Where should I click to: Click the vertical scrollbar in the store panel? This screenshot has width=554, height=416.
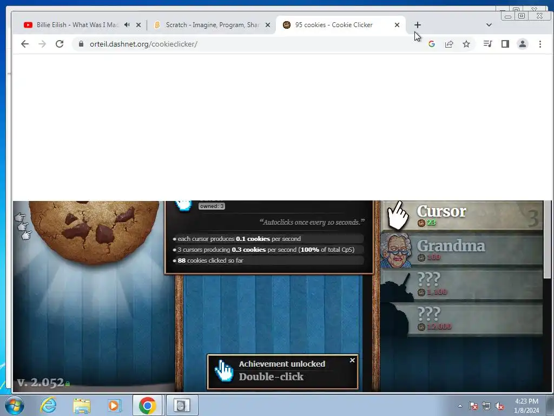point(547,240)
